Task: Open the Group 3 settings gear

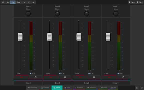Action: [x=65, y=77]
